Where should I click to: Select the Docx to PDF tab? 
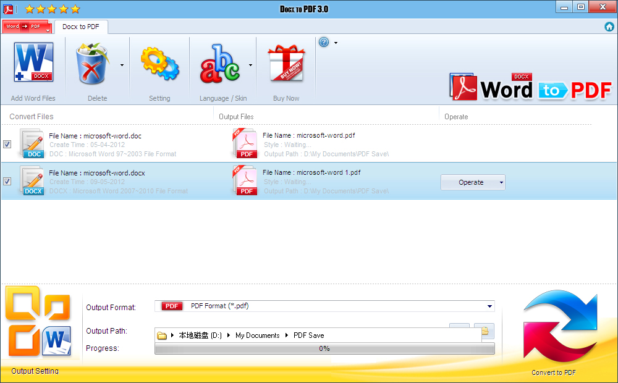[81, 27]
